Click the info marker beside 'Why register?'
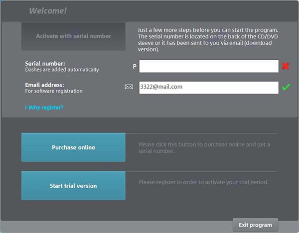Screen dimensions: 299x233 click(25, 108)
